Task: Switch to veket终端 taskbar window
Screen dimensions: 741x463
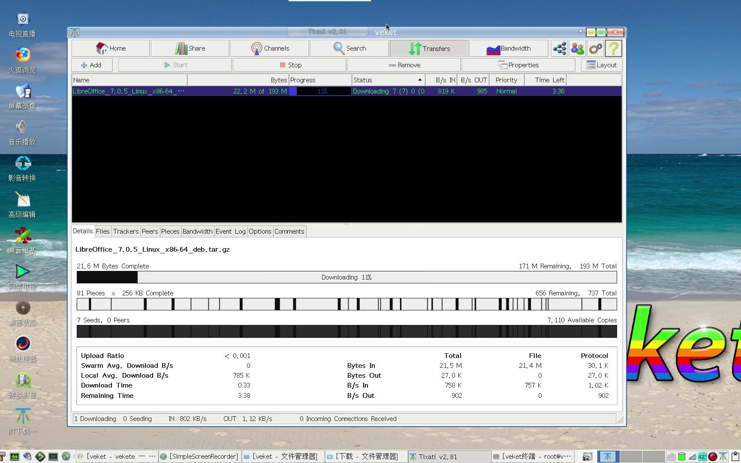Action: coord(532,457)
